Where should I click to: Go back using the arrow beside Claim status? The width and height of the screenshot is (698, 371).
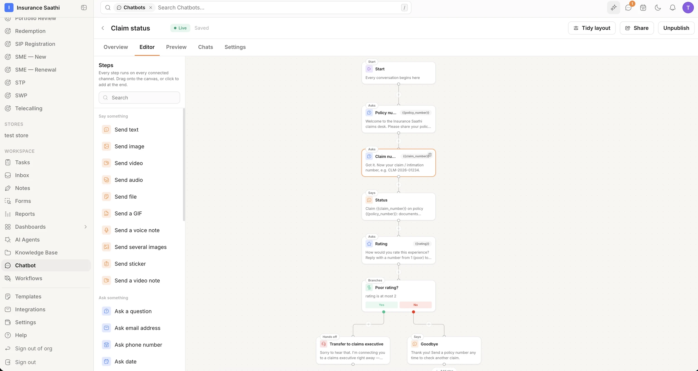103,28
